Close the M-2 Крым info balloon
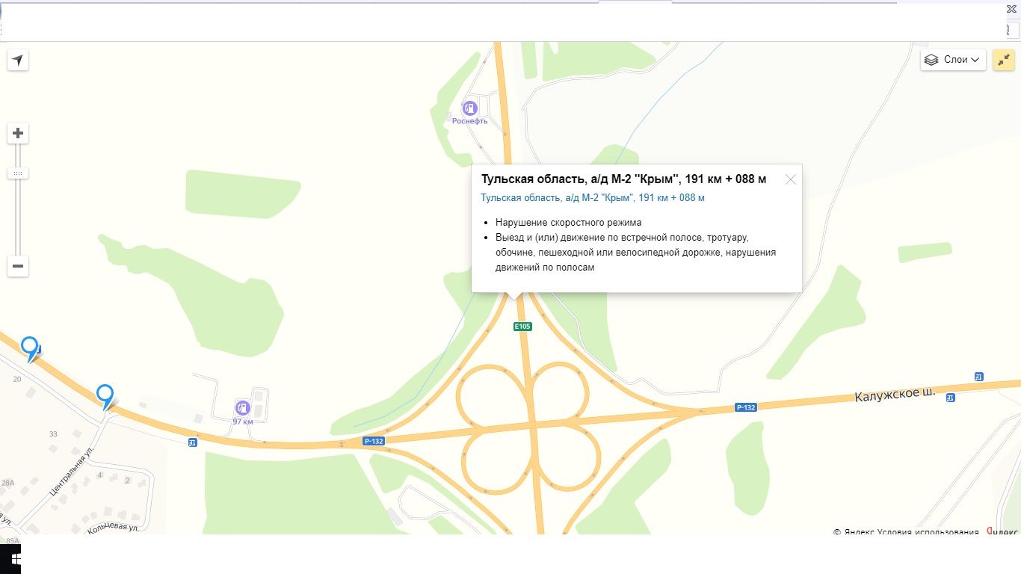 (x=791, y=179)
